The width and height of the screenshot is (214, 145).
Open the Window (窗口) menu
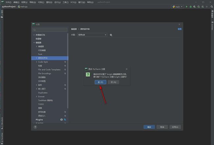tap(82, 2)
